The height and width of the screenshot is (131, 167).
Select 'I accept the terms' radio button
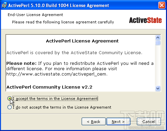click(x=9, y=99)
